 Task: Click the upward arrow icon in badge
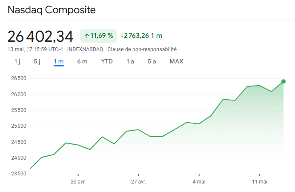(86, 36)
